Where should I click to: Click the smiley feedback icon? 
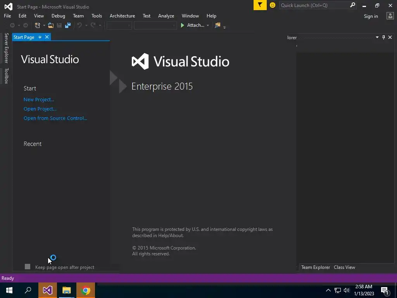273,5
